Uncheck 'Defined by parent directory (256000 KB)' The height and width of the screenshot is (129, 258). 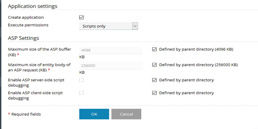coord(154,65)
